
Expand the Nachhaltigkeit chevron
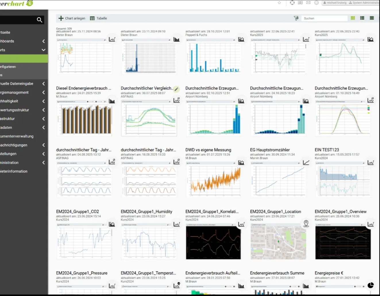pos(43,101)
